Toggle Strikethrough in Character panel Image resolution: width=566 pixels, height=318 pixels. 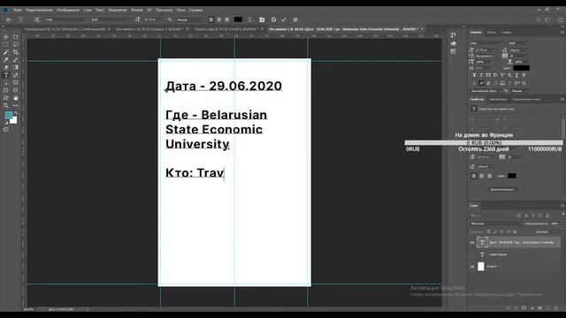tap(524, 75)
